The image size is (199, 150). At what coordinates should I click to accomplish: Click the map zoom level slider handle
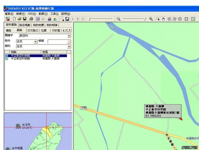tap(145, 19)
